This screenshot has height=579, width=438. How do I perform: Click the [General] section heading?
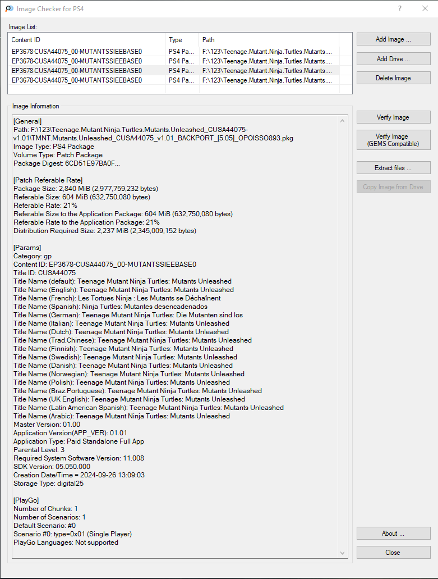pyautogui.click(x=27, y=121)
